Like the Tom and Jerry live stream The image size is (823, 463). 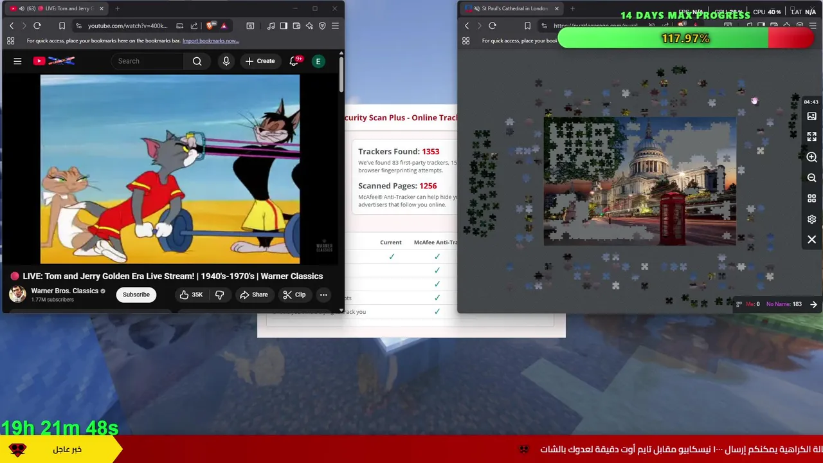(191, 295)
